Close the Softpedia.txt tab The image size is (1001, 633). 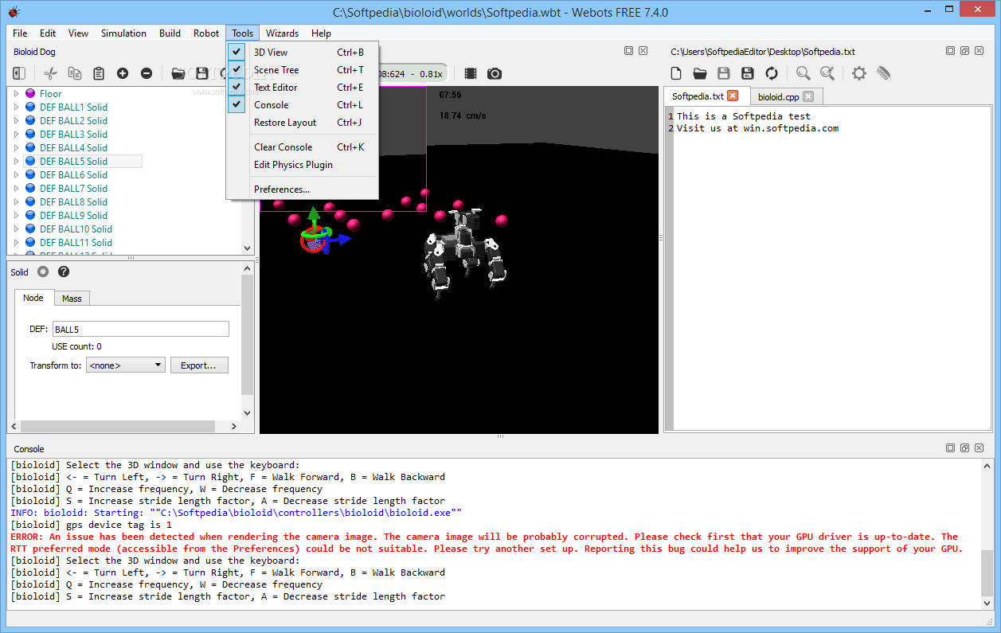point(733,96)
